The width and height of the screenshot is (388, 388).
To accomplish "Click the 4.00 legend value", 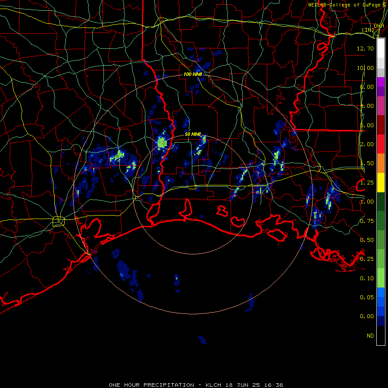I will click(367, 106).
